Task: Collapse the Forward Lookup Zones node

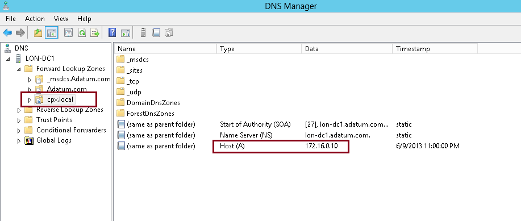Action: tap(19, 69)
